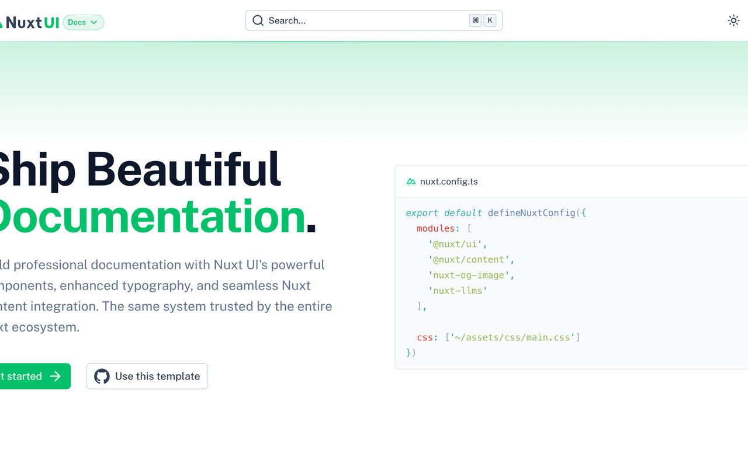Click the Nuxt UI logo
Viewport: 748px width, 467px height.
tap(29, 22)
